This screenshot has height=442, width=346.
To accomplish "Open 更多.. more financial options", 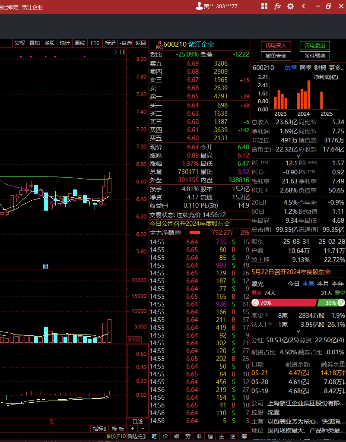I will (x=336, y=68).
